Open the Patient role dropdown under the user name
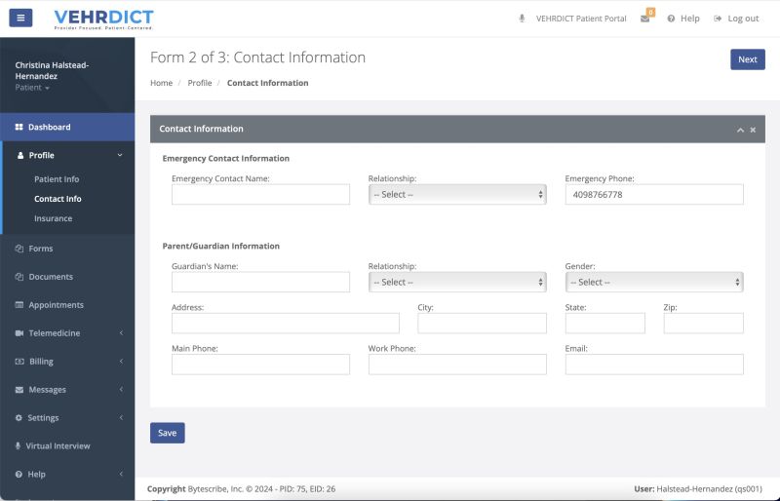The width and height of the screenshot is (780, 501). pos(32,87)
